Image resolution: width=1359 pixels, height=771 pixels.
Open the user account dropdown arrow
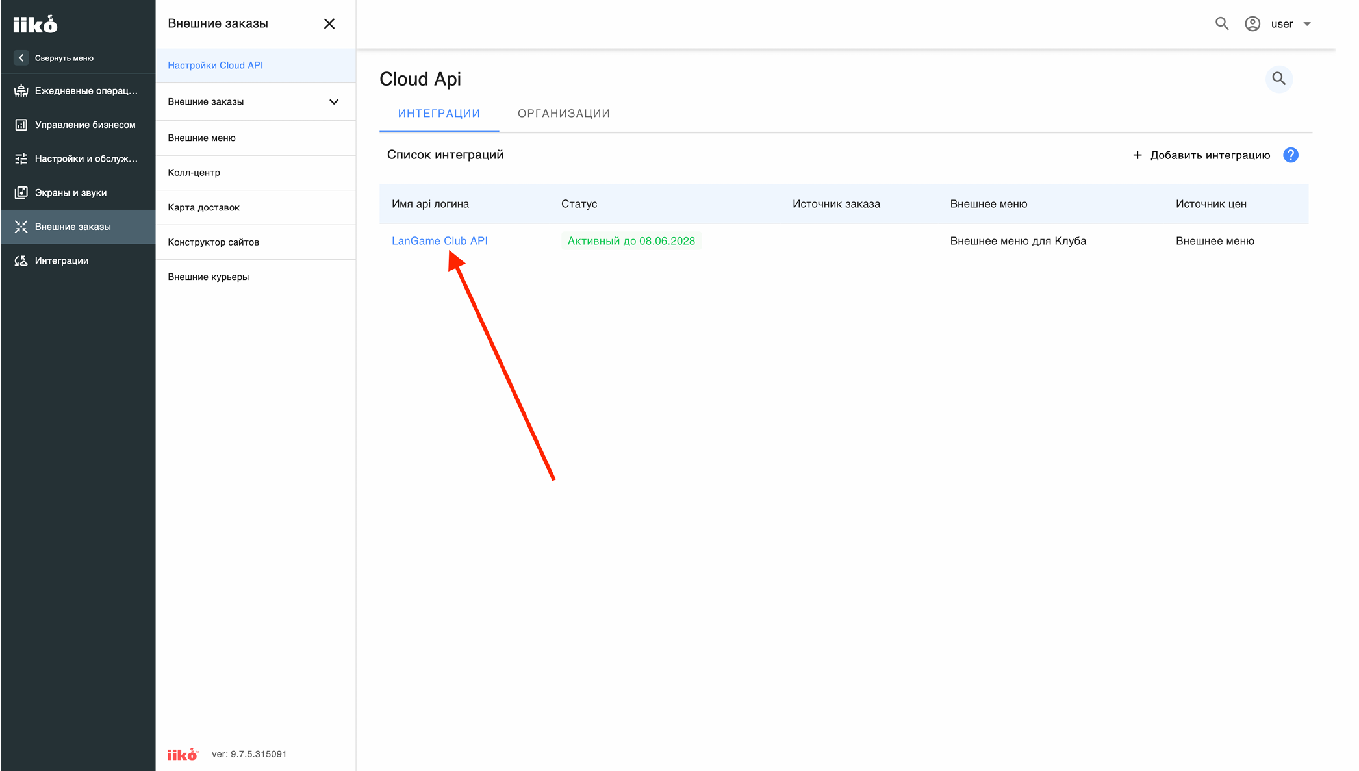(x=1307, y=24)
